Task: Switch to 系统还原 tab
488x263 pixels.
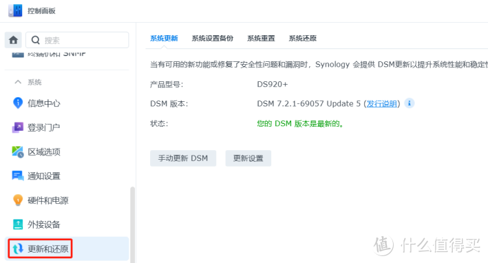Action: point(303,39)
